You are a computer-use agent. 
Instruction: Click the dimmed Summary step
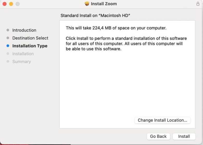[22, 62]
